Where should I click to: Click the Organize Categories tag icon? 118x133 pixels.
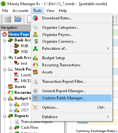(35, 28)
